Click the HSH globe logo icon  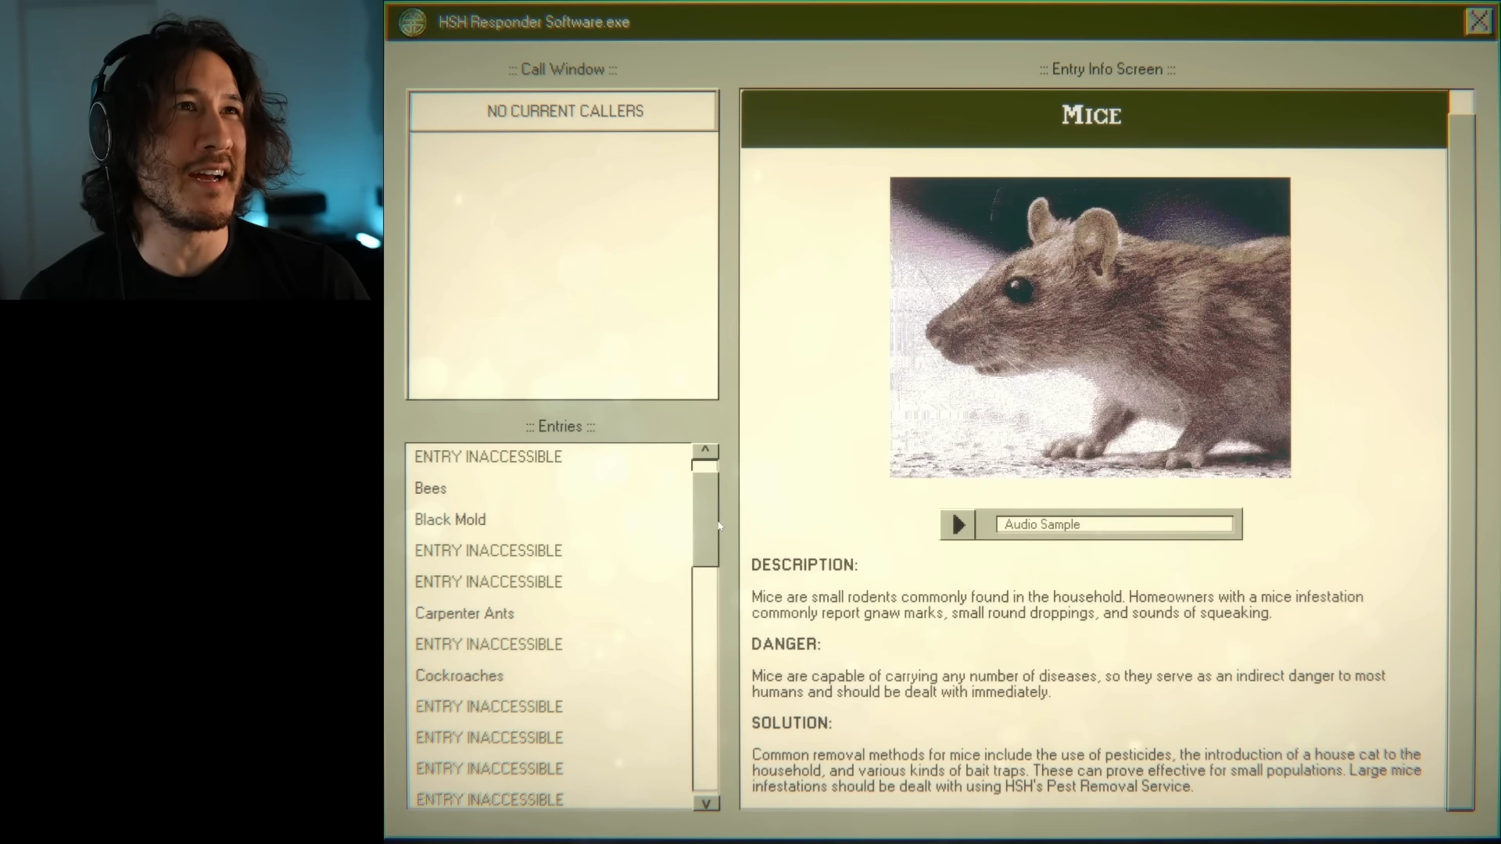coord(413,22)
